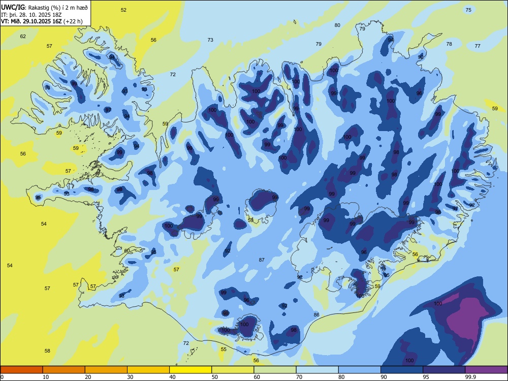This screenshot has width=508, height=381.
Task: Click the 95–99.9 navy legend swatch
Action: tap(444, 370)
